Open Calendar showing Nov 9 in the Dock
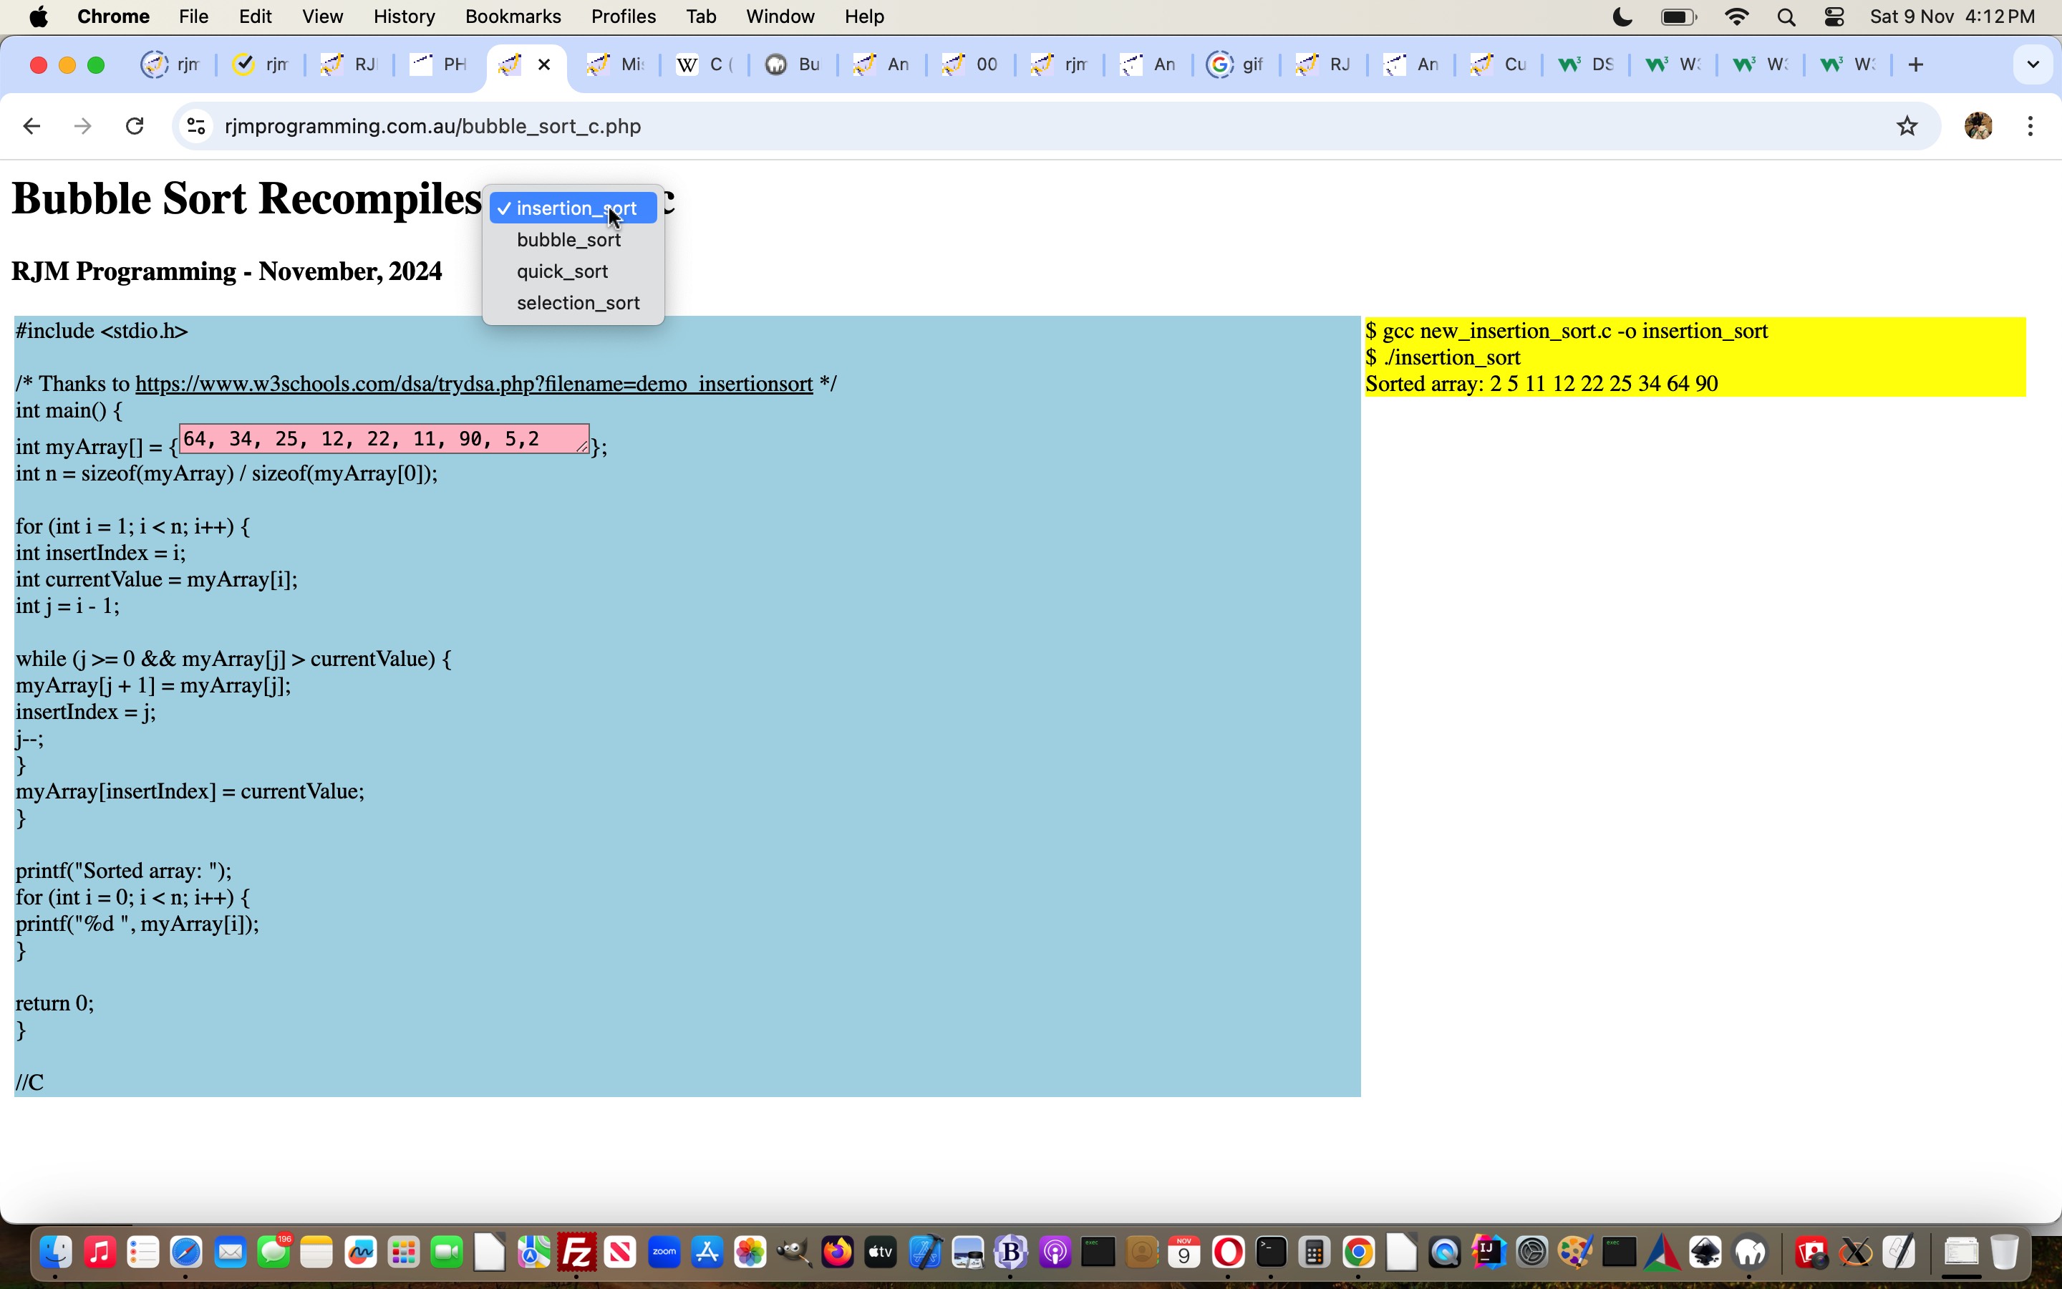 [x=1184, y=1252]
